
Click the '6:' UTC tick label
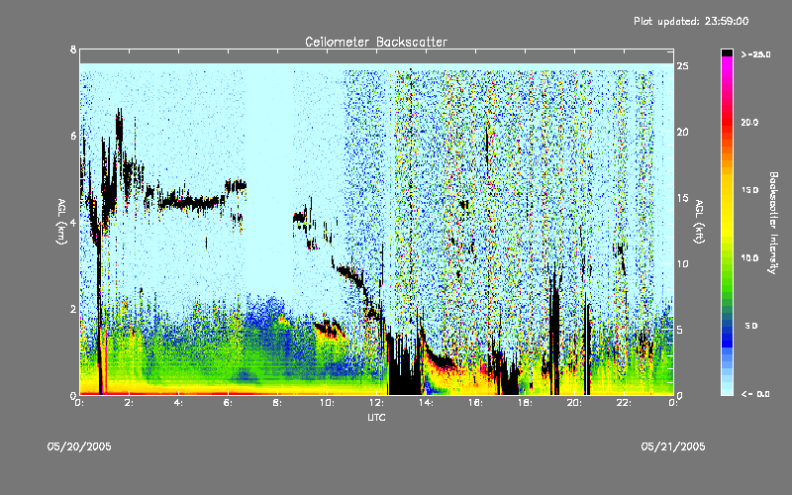[228, 403]
